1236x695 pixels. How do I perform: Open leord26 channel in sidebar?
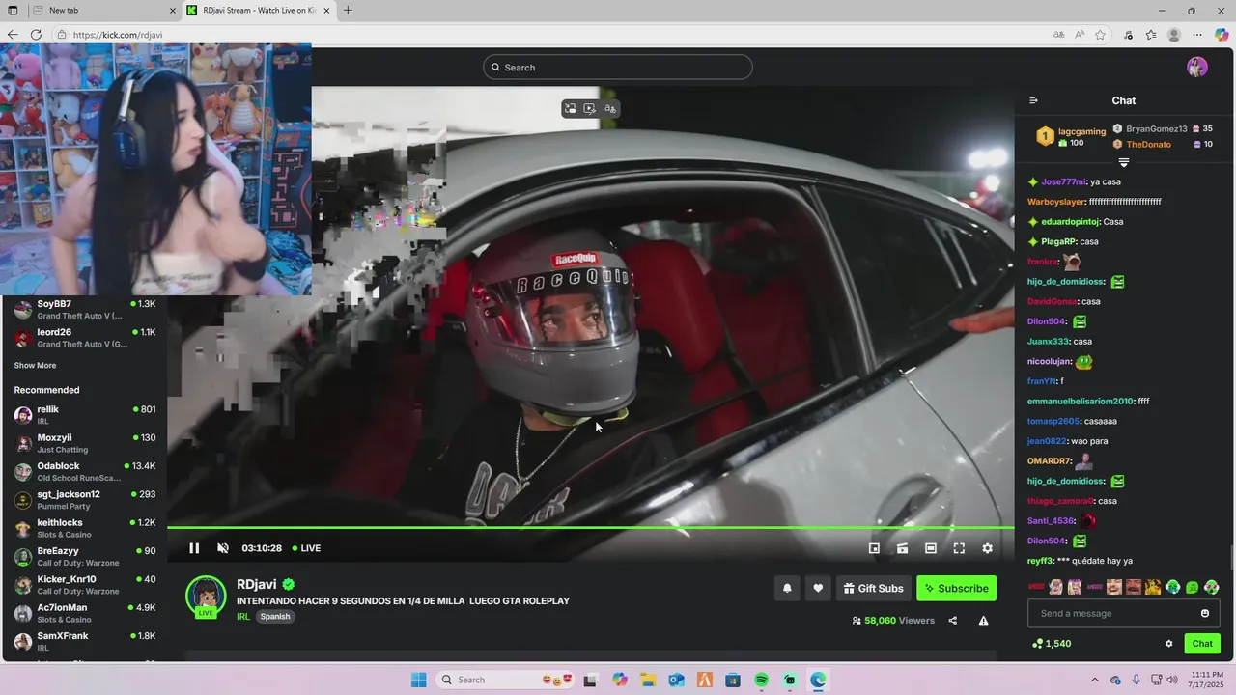tap(85, 338)
